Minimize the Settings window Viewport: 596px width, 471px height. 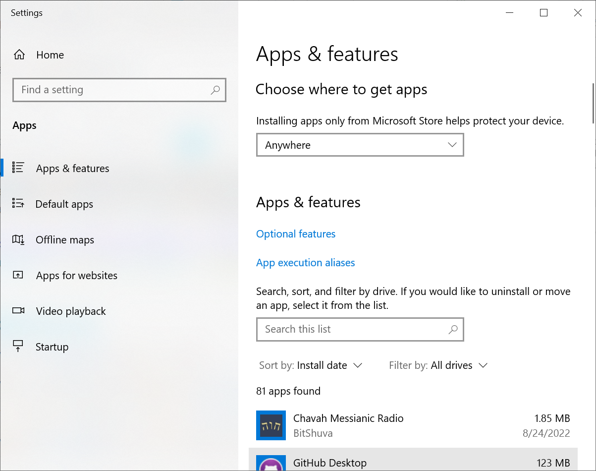click(x=509, y=13)
